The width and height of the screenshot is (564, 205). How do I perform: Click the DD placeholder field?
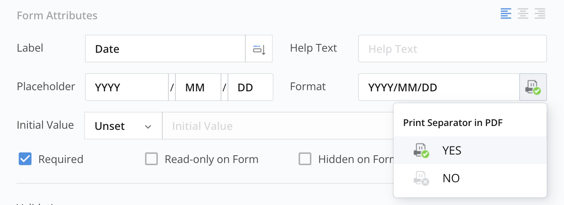click(x=250, y=87)
